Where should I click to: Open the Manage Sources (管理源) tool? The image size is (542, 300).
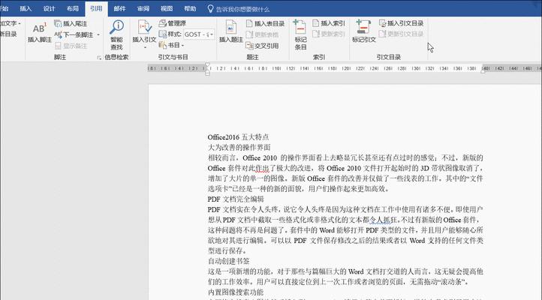172,23
